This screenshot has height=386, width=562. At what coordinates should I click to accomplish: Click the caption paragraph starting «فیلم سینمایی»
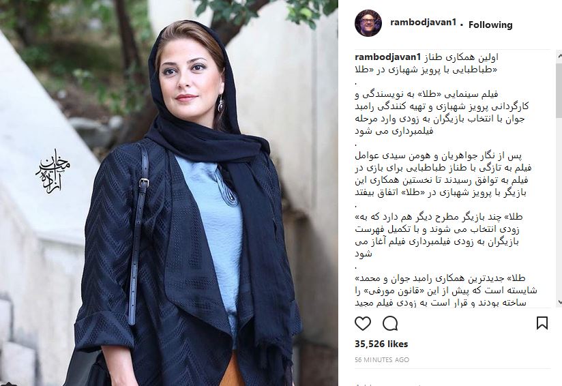[x=442, y=113]
